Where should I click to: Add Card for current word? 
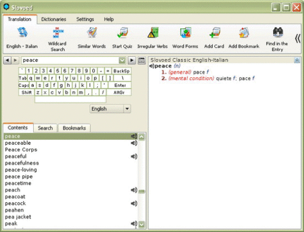pos(214,38)
